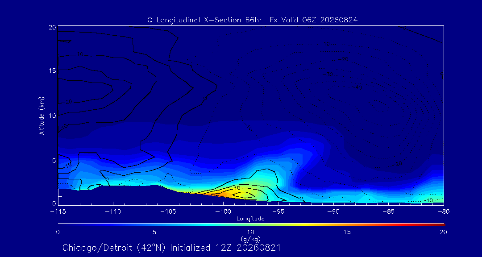Click the colorbar at value 15
482x257 pixels.
pyautogui.click(x=347, y=225)
